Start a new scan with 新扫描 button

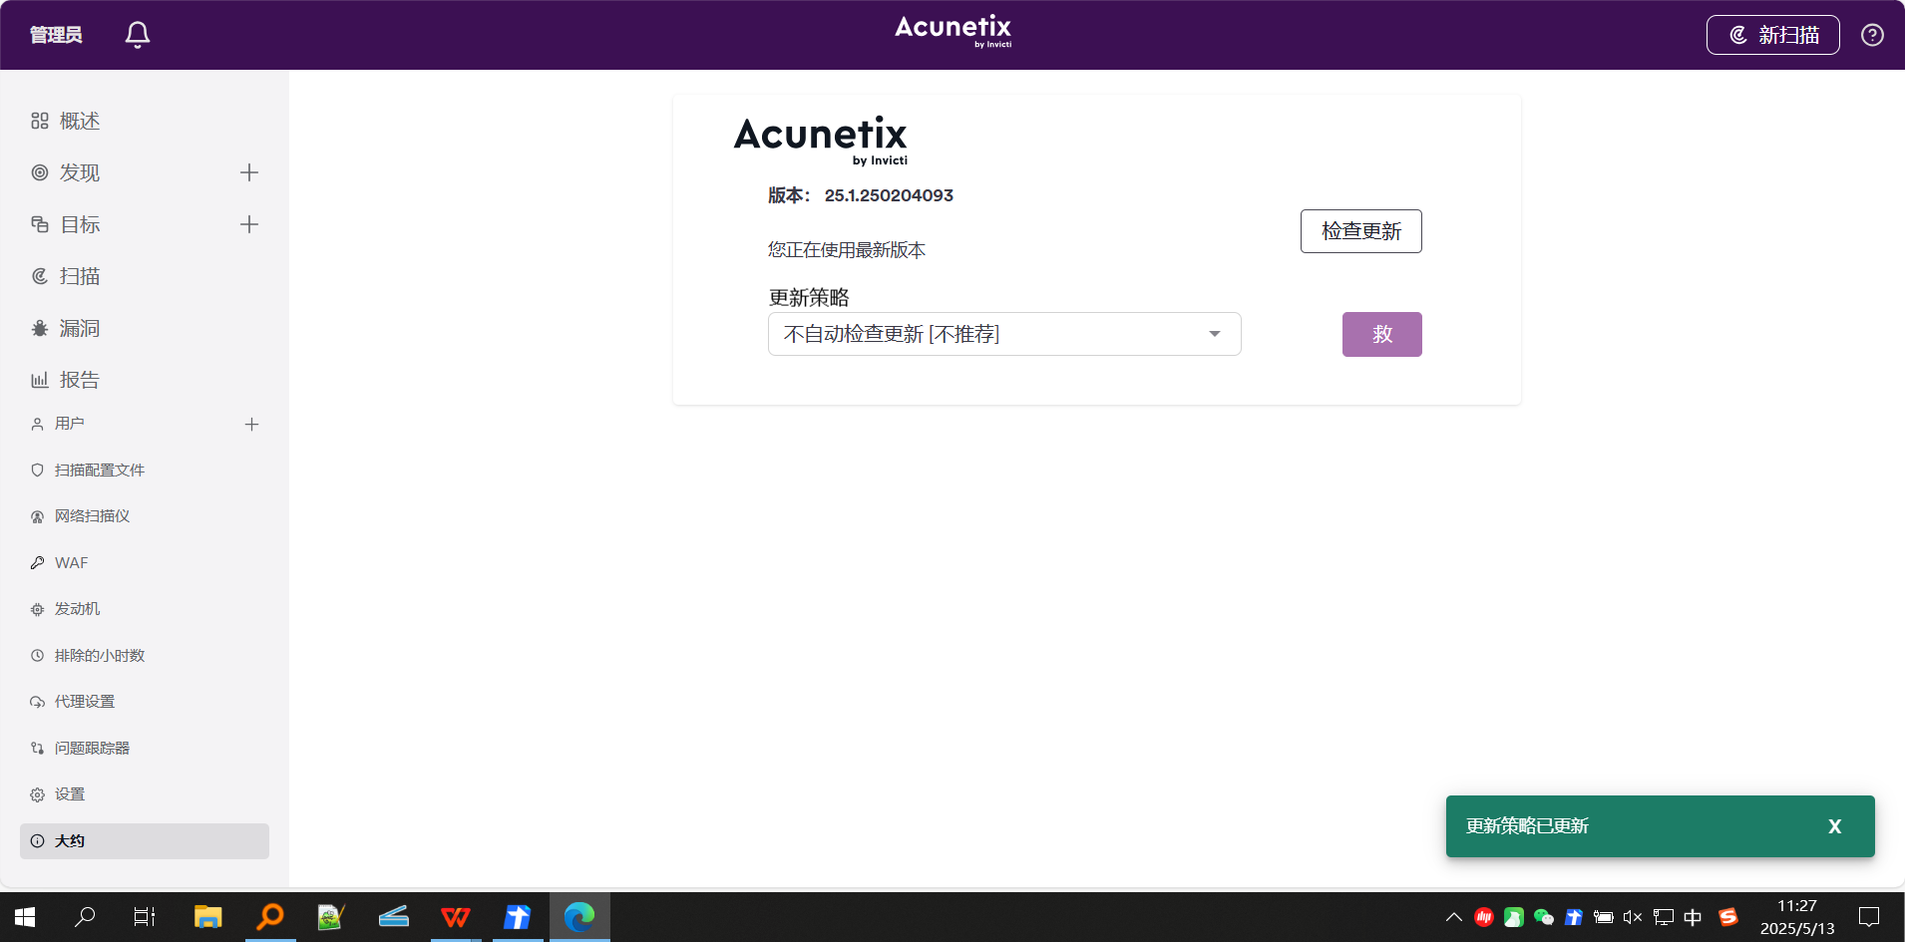click(x=1772, y=35)
